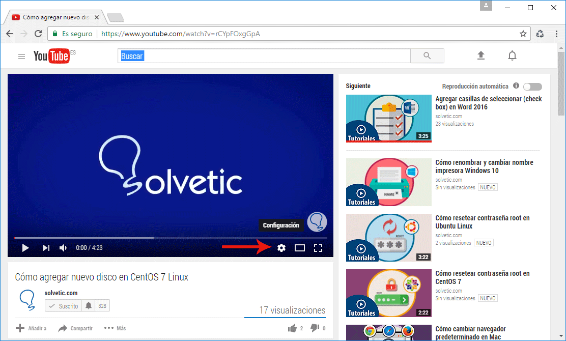The image size is (566, 341).
Task: Open the notifications bell in header
Action: [x=512, y=55]
